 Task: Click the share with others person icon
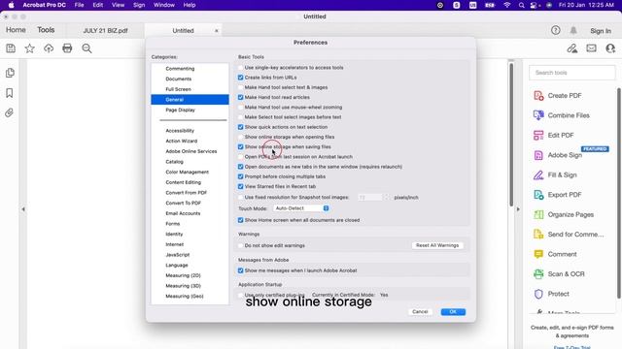[610, 48]
